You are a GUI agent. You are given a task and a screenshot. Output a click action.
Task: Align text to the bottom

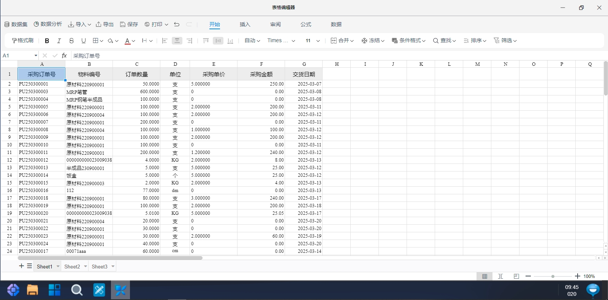point(230,41)
